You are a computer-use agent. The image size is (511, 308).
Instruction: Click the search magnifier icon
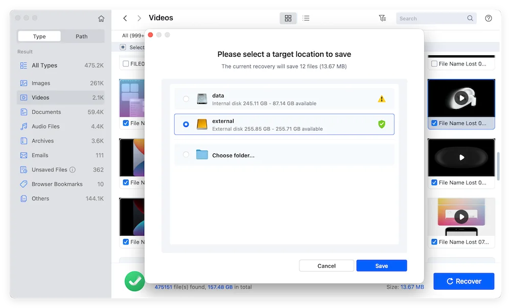[470, 18]
